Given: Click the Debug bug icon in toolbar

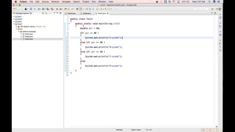Looking at the screenshot, I should click(x=39, y=9).
